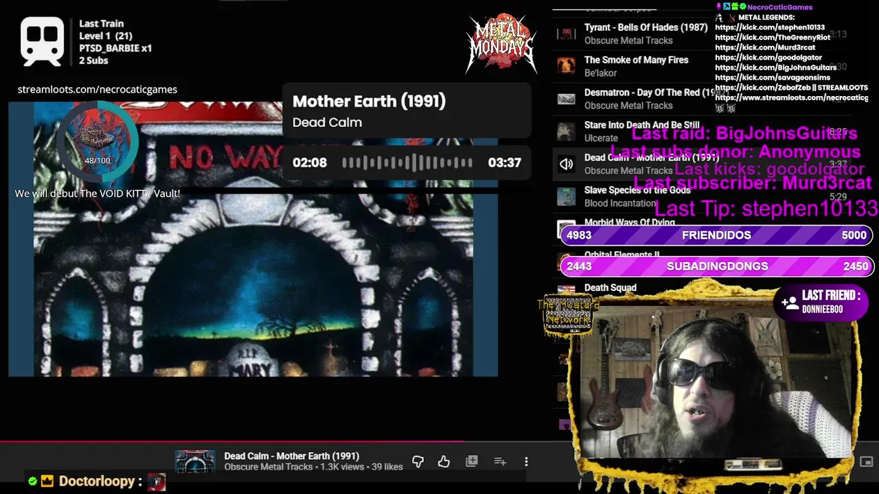Click the Stare Into Death thumbnail

[x=566, y=131]
